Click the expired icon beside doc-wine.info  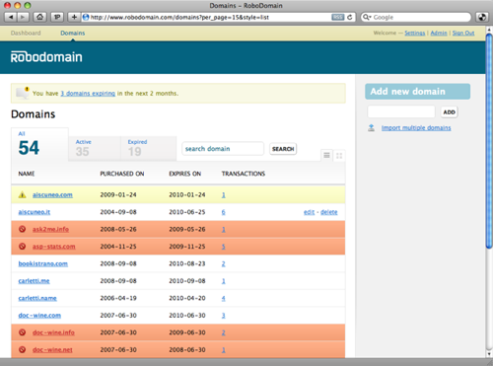pyautogui.click(x=23, y=332)
